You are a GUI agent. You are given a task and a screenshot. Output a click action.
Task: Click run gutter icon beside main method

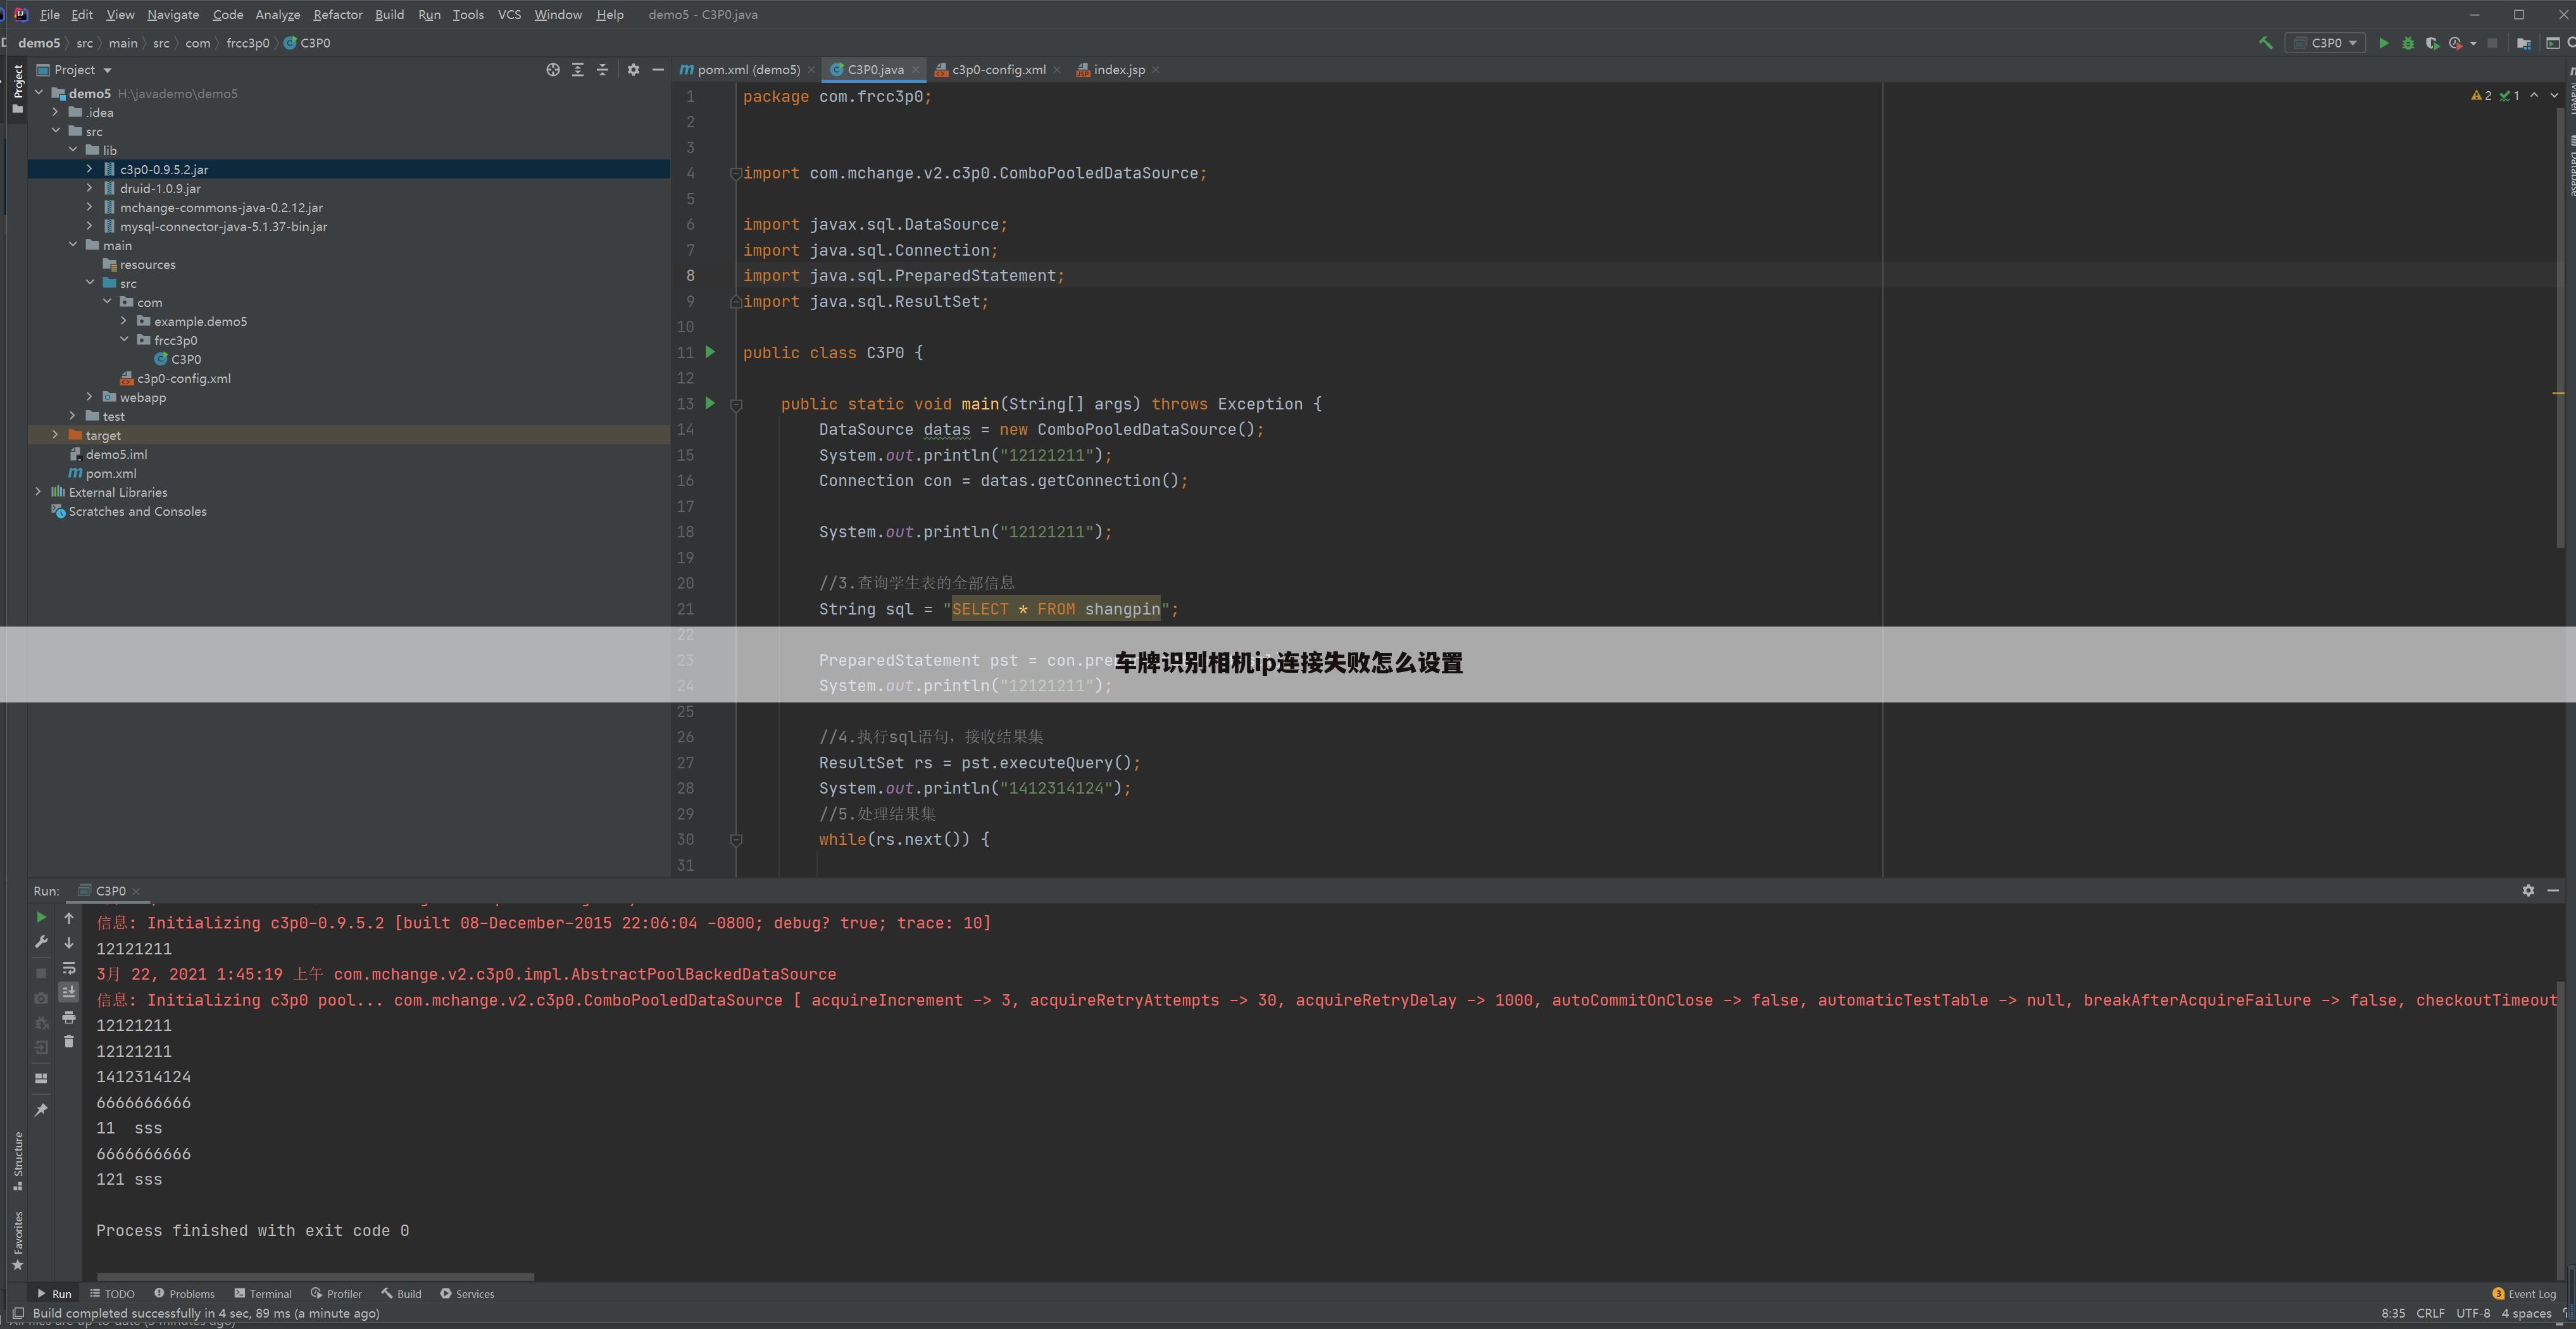pos(710,403)
